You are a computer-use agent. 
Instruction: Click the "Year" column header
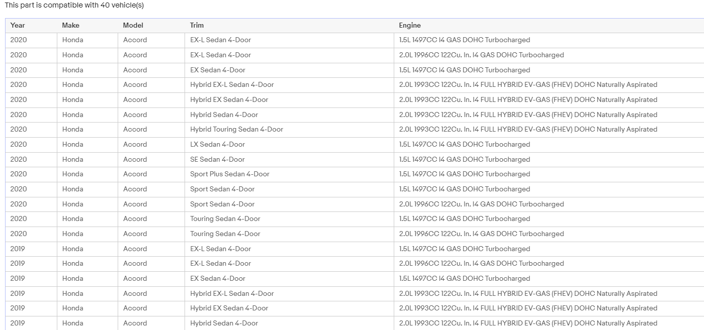(31, 26)
